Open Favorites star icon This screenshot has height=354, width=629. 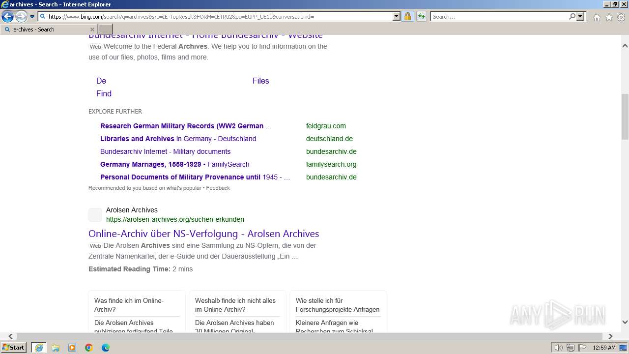point(609,17)
